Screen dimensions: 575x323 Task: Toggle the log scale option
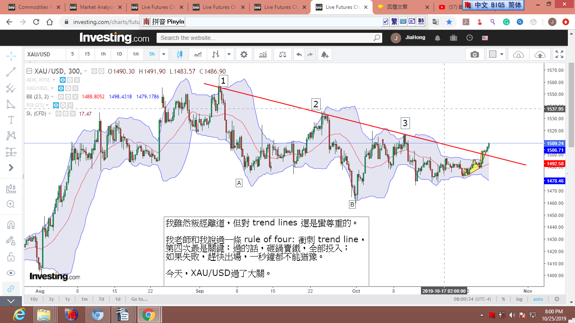tap(519, 299)
